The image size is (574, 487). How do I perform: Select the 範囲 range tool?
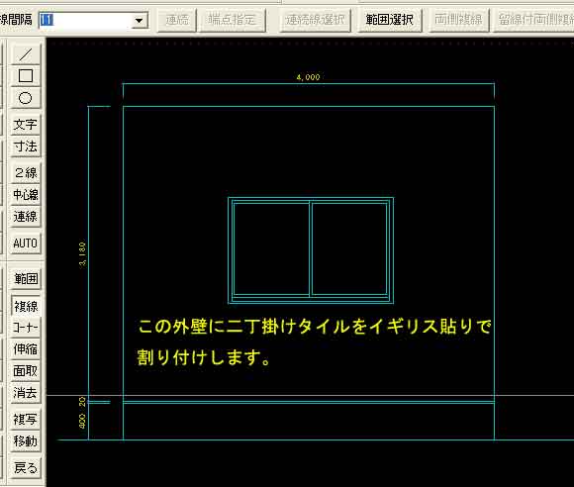click(x=26, y=279)
